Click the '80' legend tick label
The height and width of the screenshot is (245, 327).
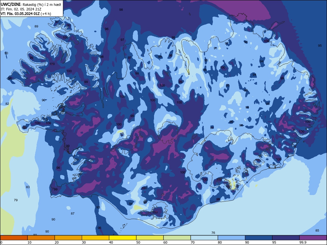click(x=220, y=242)
